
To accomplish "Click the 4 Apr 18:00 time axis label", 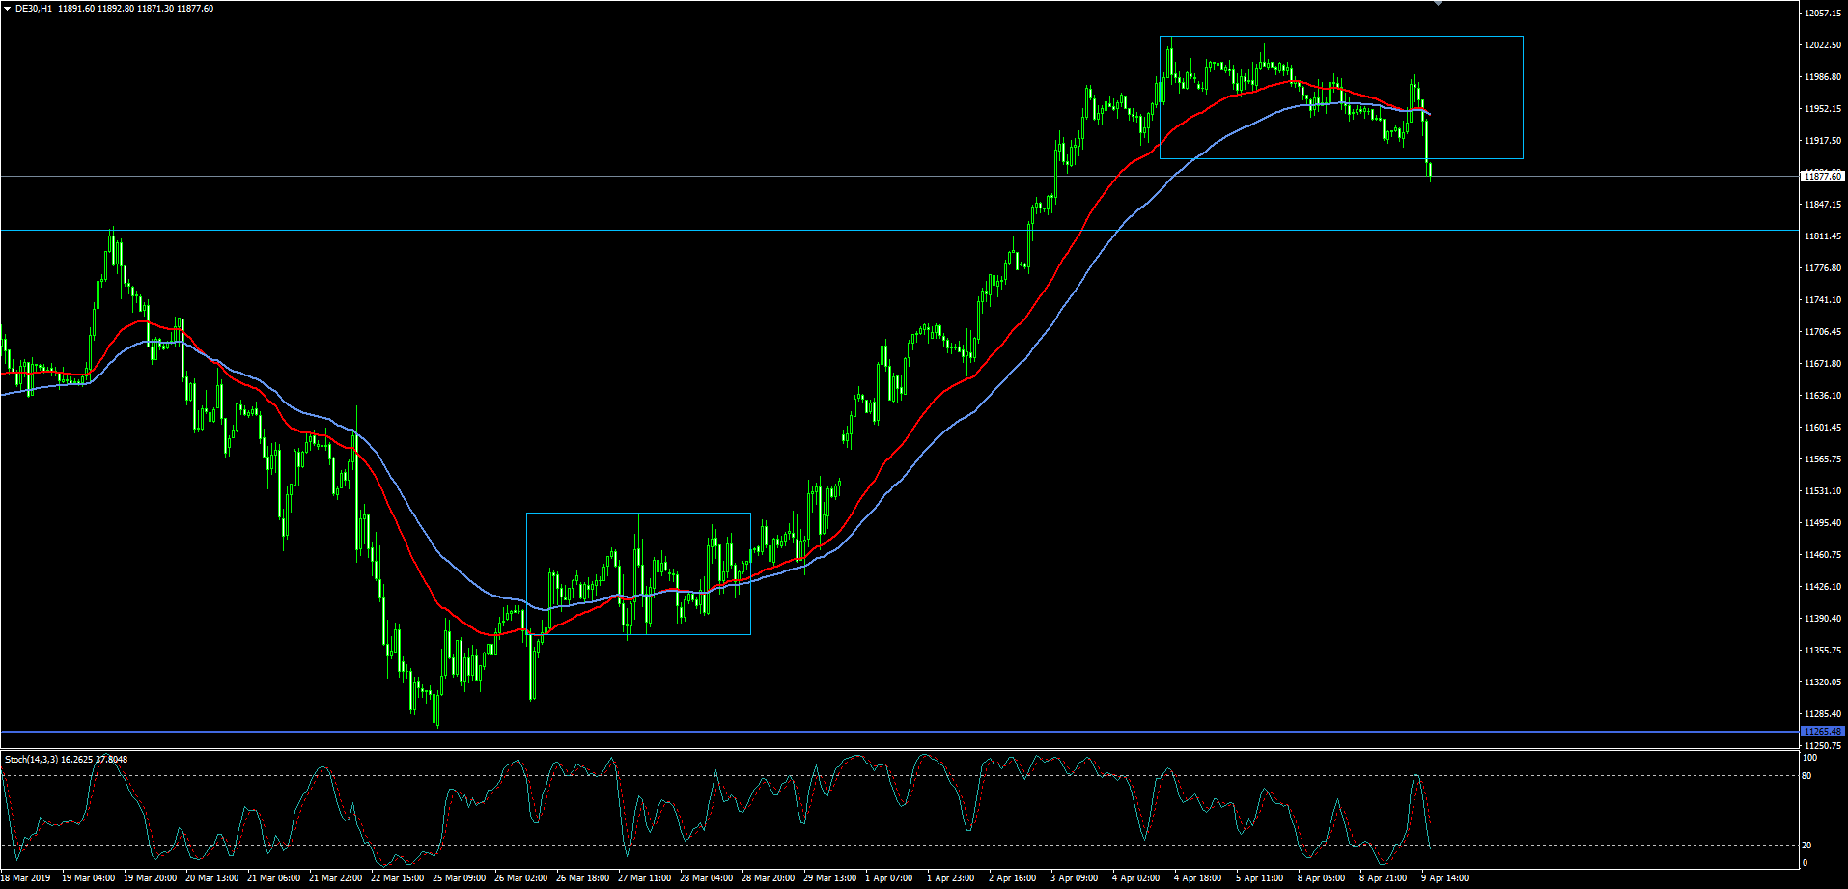I will click(1197, 878).
